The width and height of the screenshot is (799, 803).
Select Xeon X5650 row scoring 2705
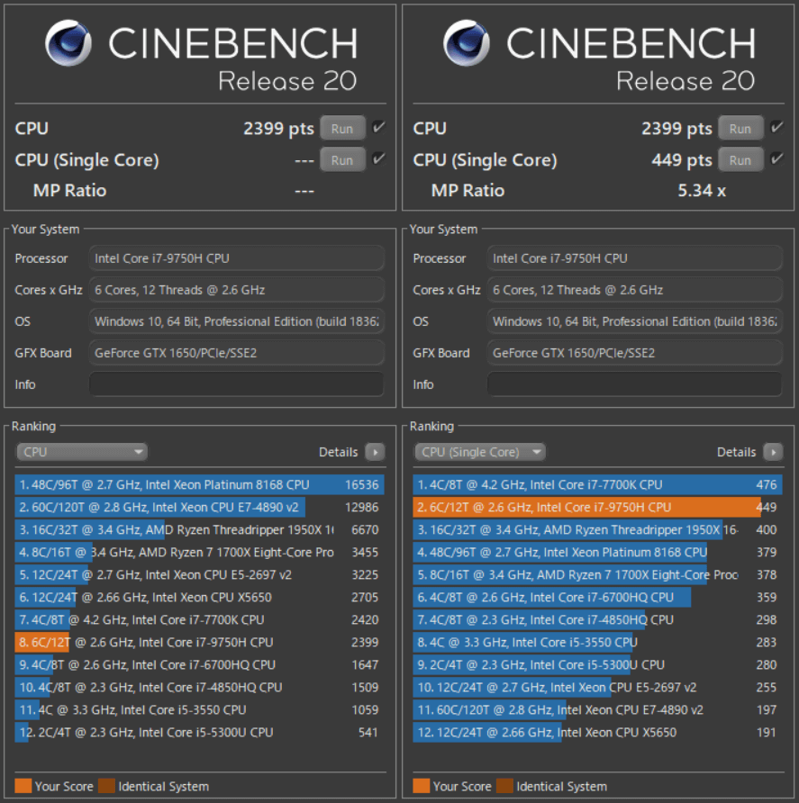click(x=199, y=598)
